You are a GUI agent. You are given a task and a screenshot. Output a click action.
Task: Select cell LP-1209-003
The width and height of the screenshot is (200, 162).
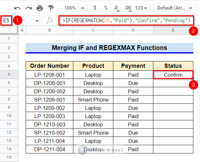(50, 116)
